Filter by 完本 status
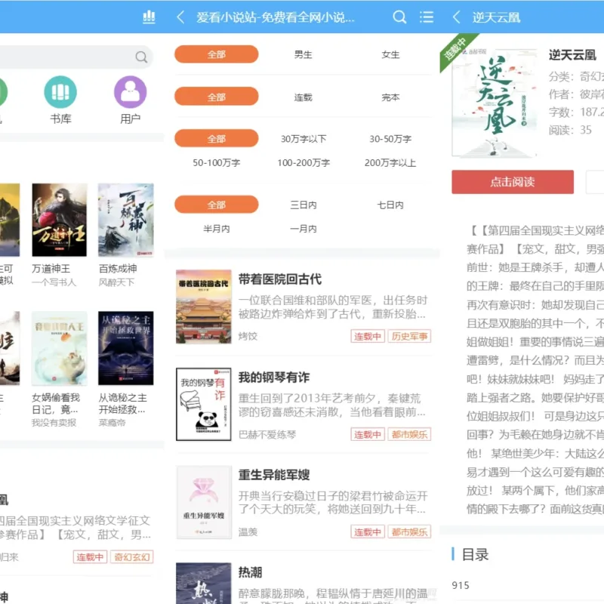The height and width of the screenshot is (604, 604). (x=390, y=97)
